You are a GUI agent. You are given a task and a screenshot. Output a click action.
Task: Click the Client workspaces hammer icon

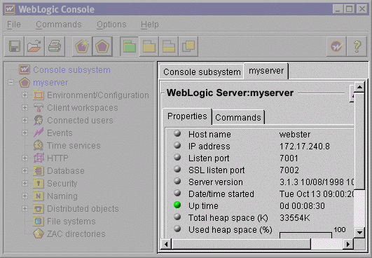point(39,108)
